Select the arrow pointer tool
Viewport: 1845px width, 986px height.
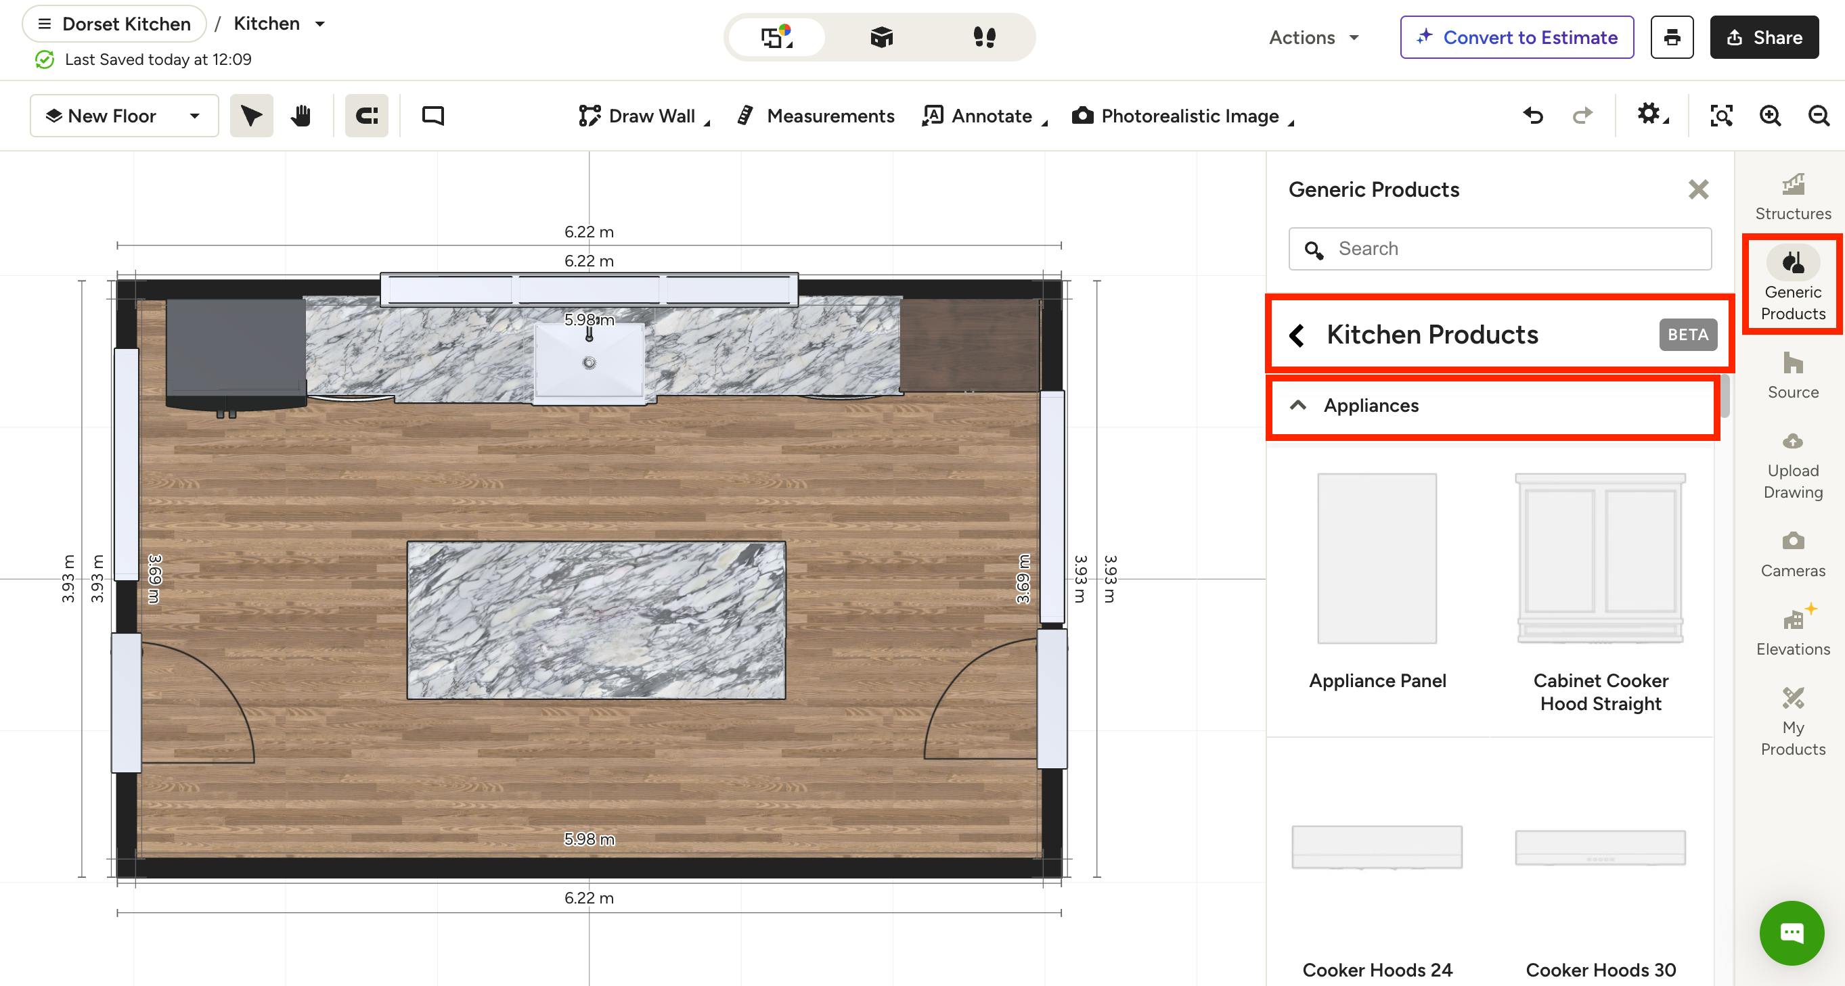(251, 115)
